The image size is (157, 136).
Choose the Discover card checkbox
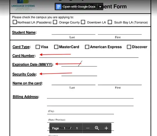[x=129, y=47]
